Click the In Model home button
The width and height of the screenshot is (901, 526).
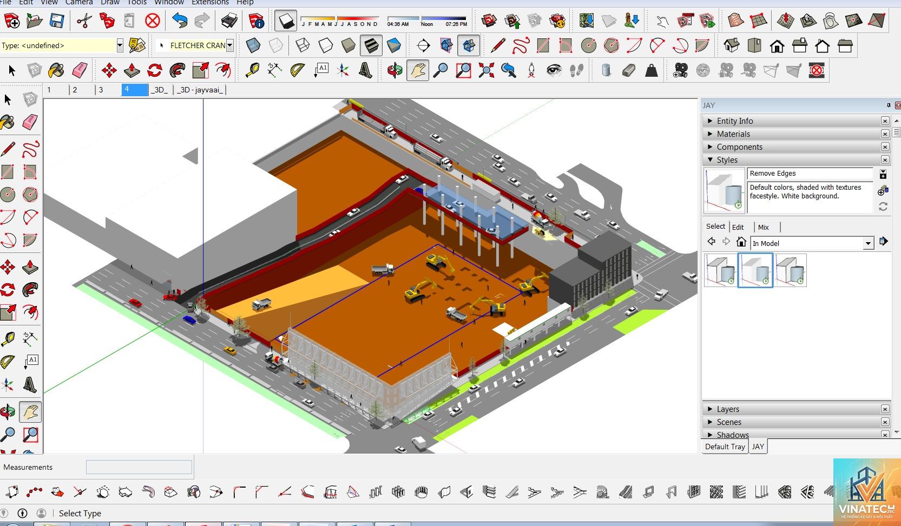tap(741, 242)
